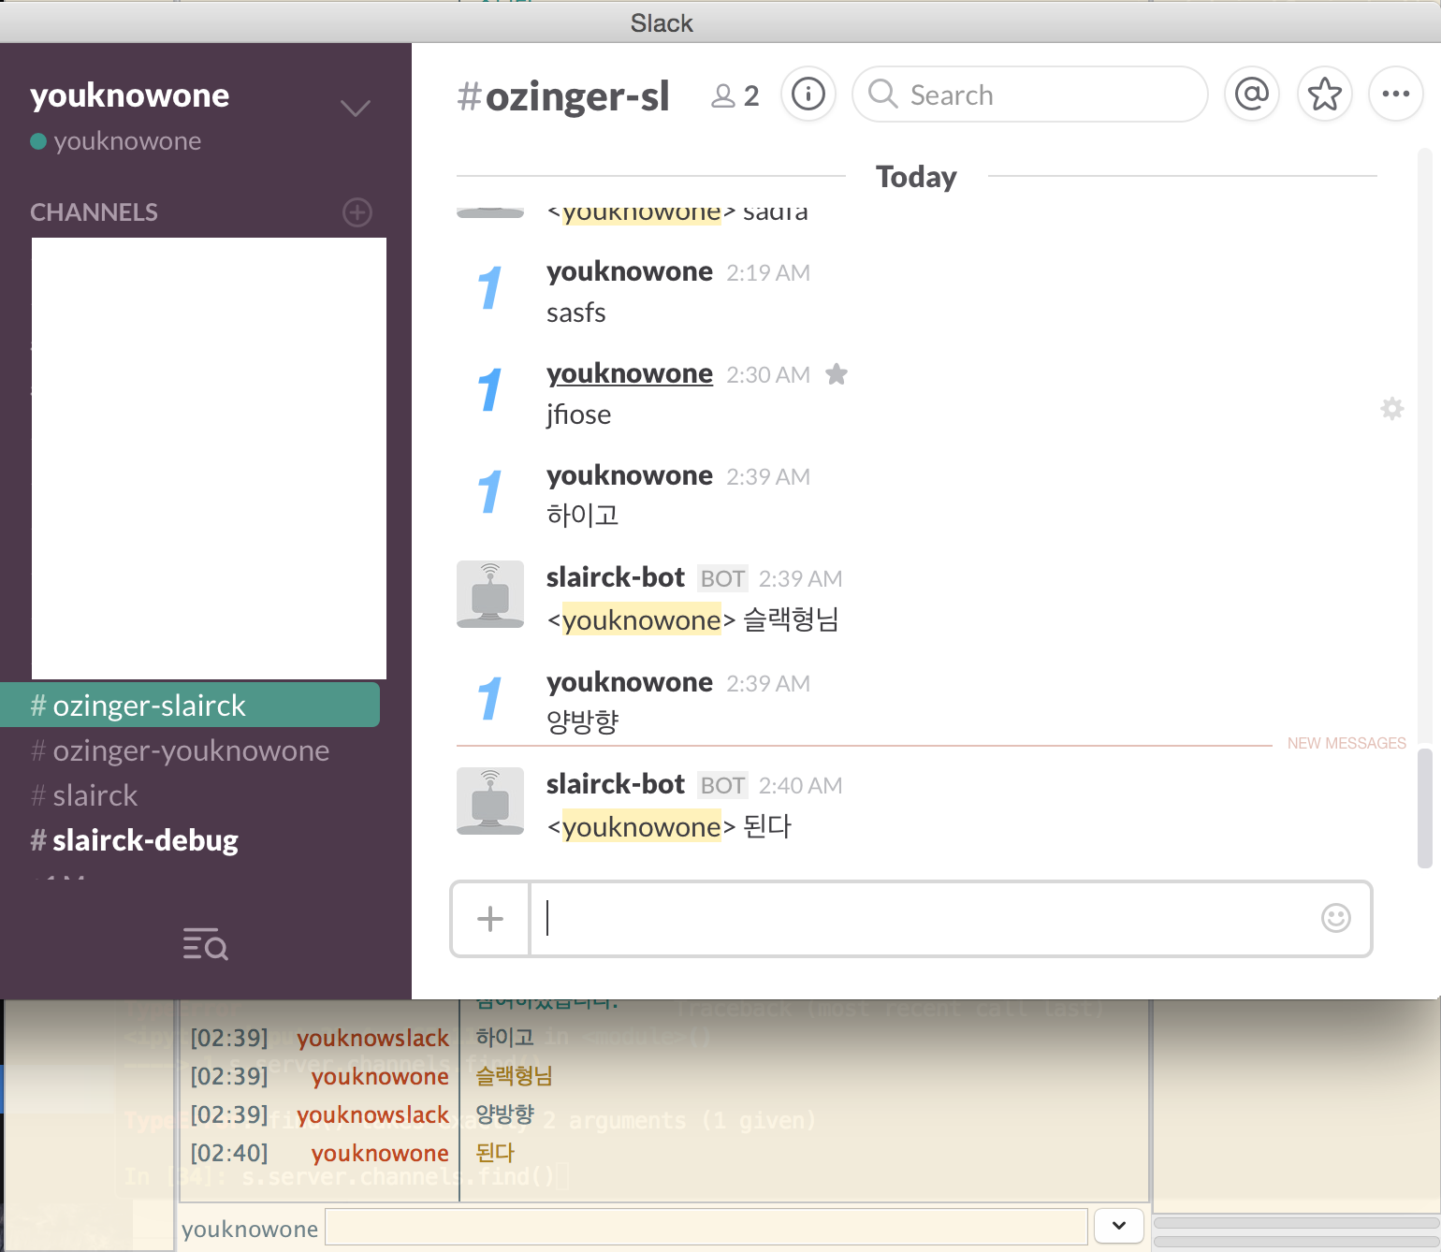Open the channel info icon
The height and width of the screenshot is (1252, 1441).
808,94
